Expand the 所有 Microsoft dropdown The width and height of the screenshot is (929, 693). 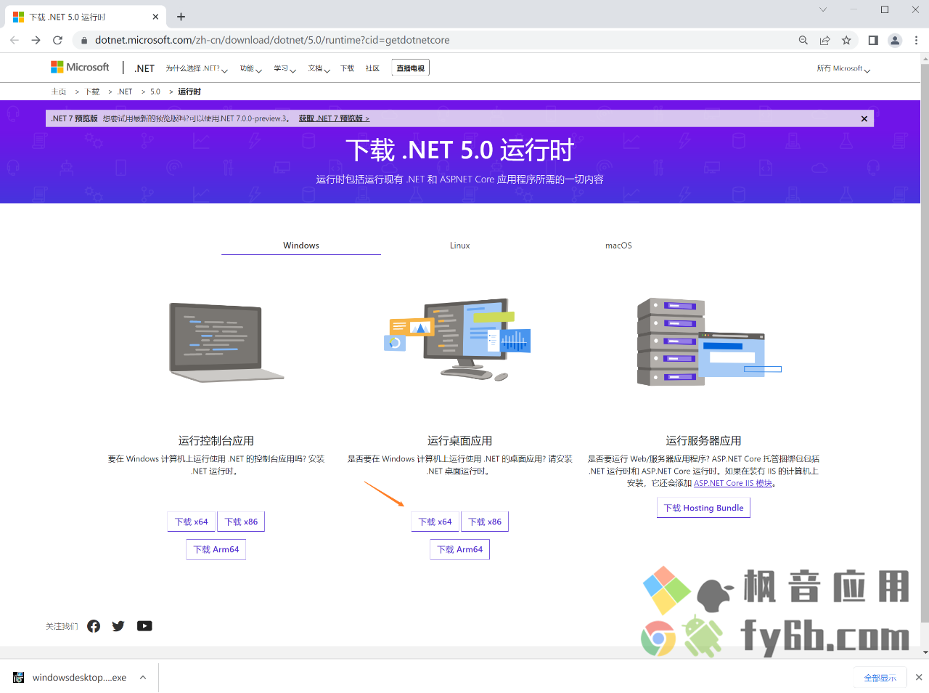point(843,68)
